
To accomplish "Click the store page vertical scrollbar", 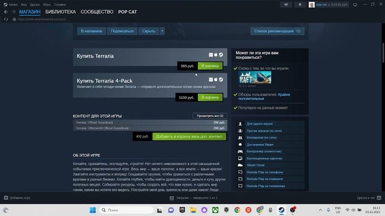I will click(x=383, y=53).
